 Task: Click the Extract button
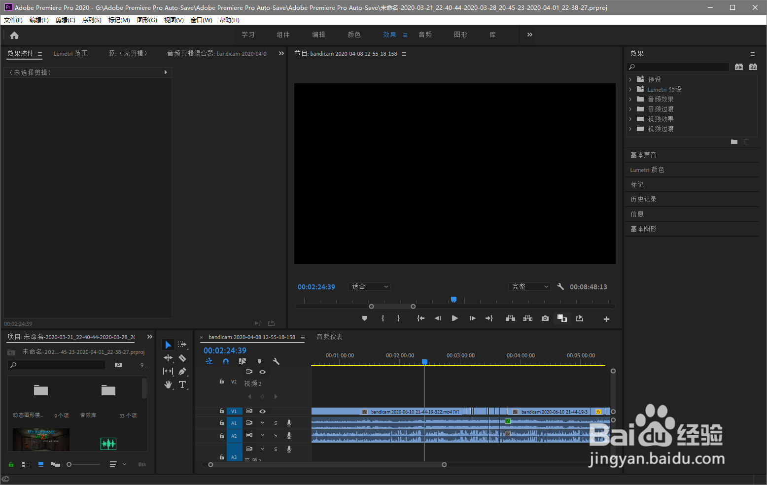(x=527, y=318)
